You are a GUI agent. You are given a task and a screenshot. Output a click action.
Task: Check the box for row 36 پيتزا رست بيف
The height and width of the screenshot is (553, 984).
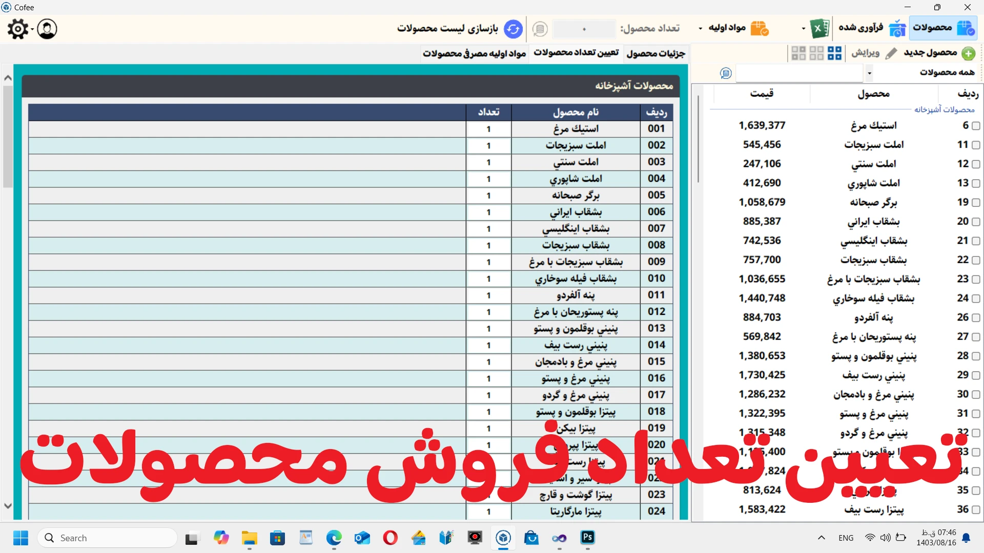pos(976,510)
